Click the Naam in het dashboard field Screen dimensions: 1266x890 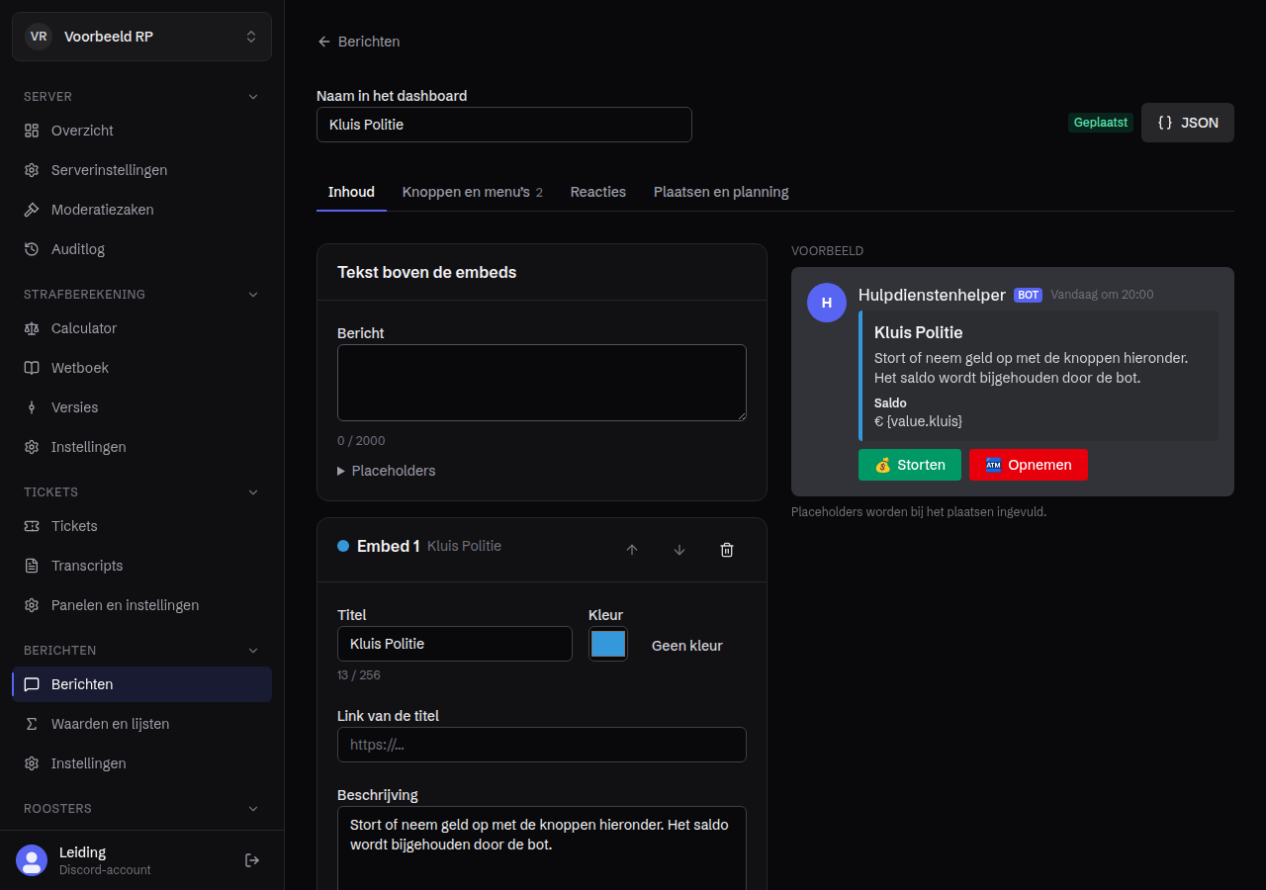click(504, 125)
